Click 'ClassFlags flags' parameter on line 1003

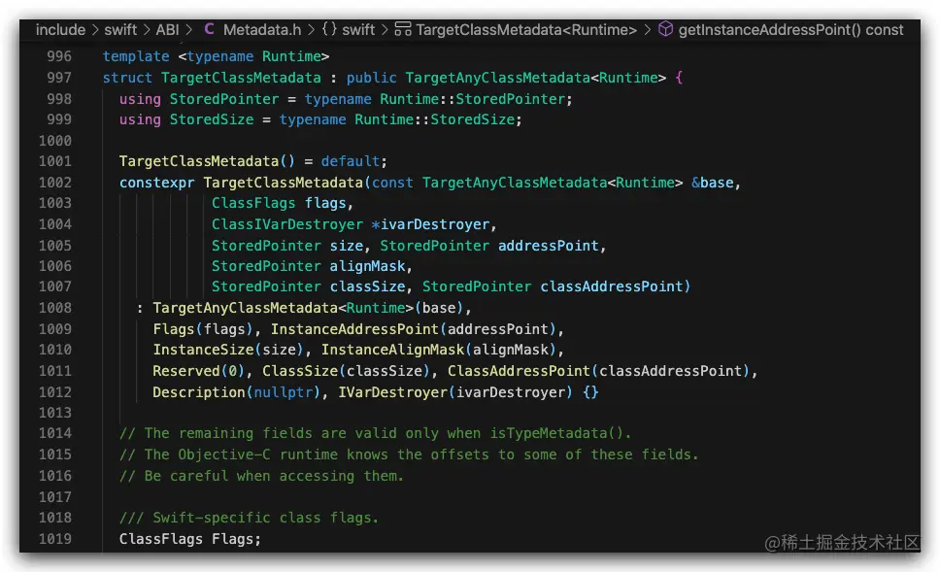pos(279,203)
